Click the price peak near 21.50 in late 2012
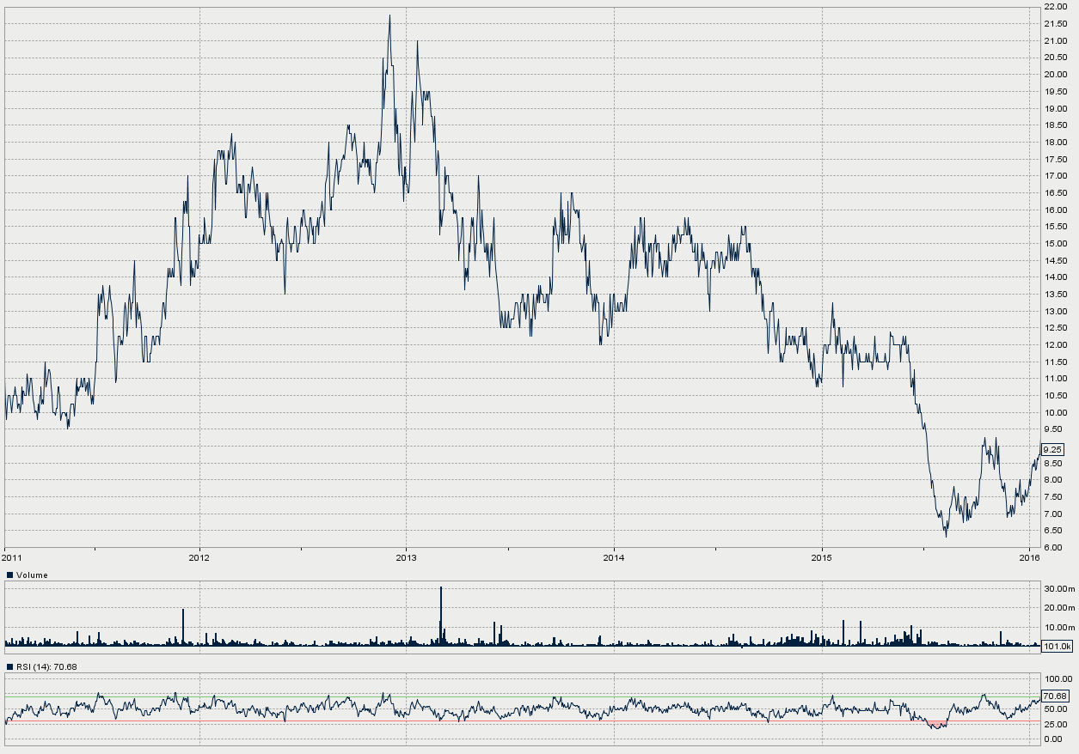The height and width of the screenshot is (754, 1079). click(x=389, y=16)
